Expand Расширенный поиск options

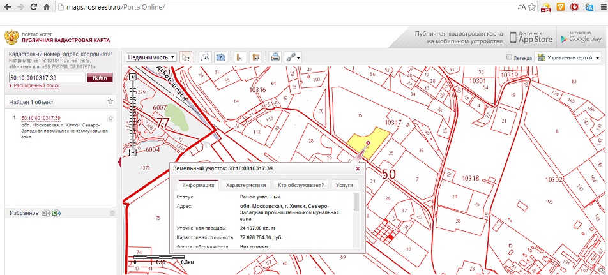tap(36, 85)
